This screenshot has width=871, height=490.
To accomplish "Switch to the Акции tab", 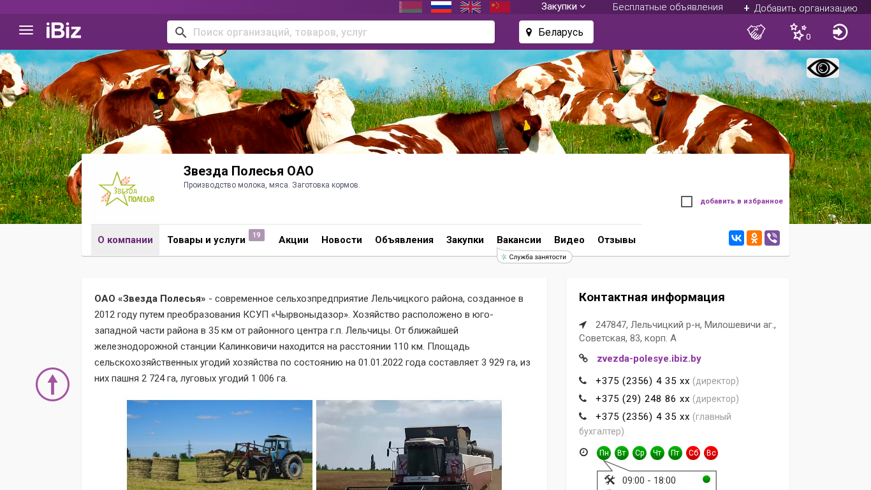I will [293, 240].
